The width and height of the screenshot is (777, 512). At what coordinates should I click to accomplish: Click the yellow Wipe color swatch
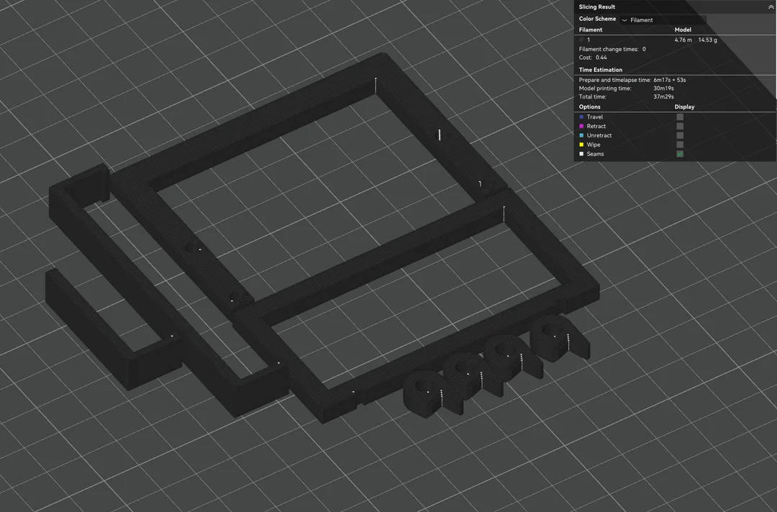[581, 145]
